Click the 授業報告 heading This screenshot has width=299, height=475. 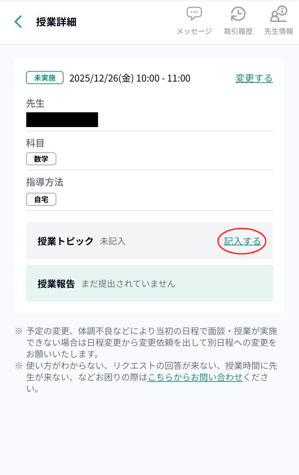56,284
